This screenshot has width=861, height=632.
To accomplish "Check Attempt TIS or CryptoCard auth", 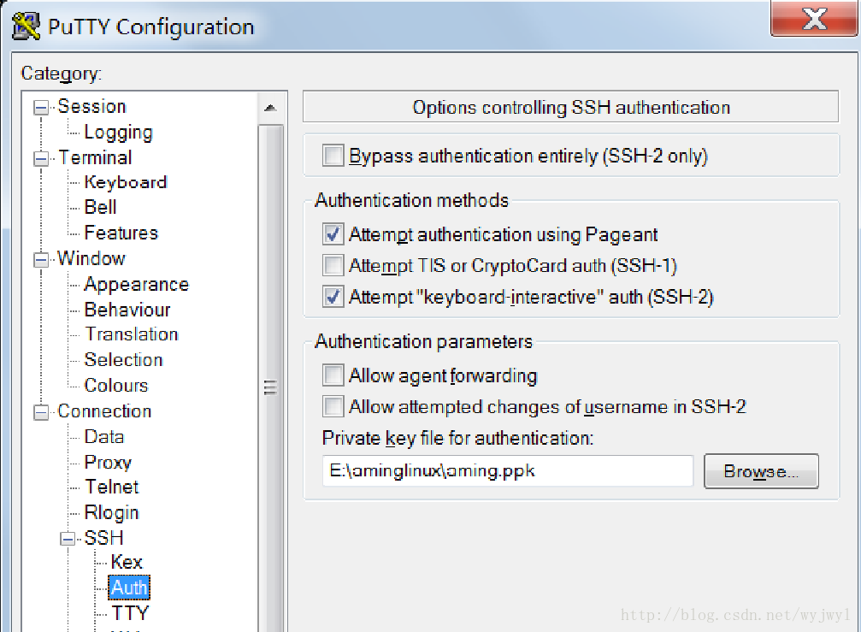I will pyautogui.click(x=333, y=265).
